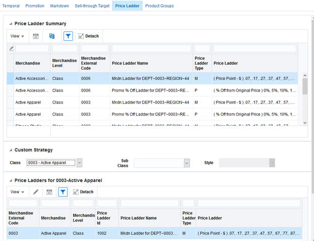Click the Merchandise filter field in summary table
Screen dimensions: 314x241
click(32, 48)
